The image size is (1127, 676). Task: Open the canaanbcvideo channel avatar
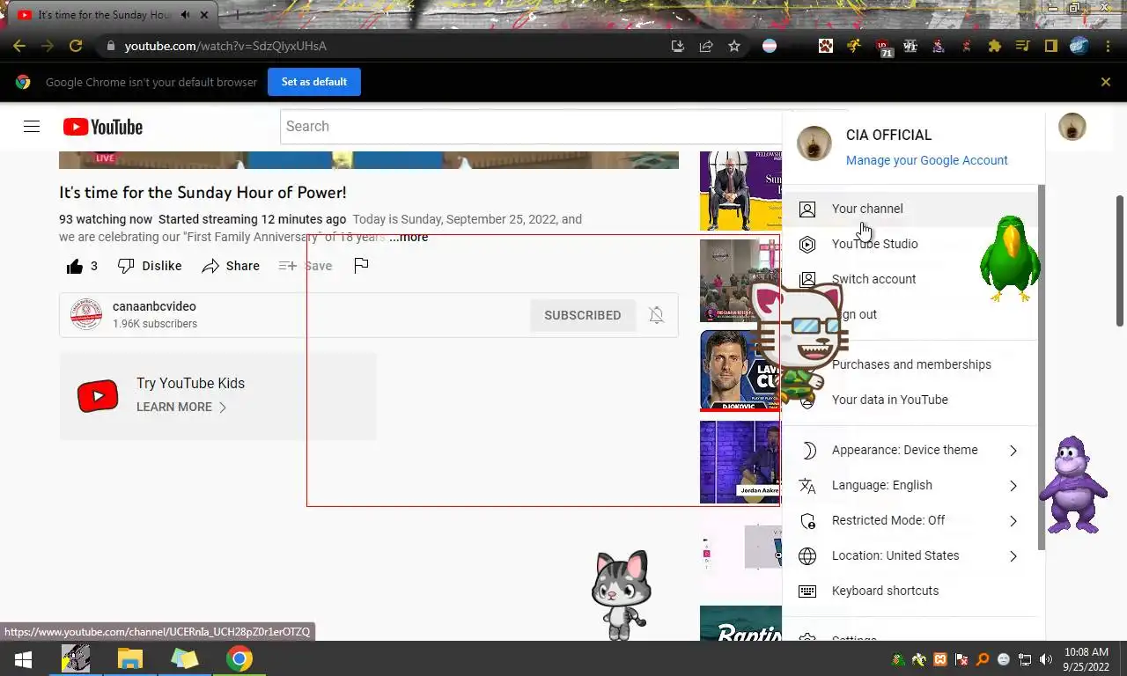tap(86, 314)
